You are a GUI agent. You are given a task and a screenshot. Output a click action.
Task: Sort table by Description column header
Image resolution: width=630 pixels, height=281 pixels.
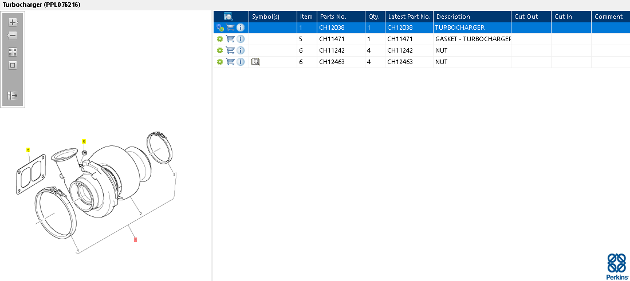click(471, 17)
